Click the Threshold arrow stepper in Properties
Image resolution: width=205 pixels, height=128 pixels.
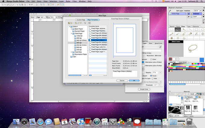tap(160, 85)
